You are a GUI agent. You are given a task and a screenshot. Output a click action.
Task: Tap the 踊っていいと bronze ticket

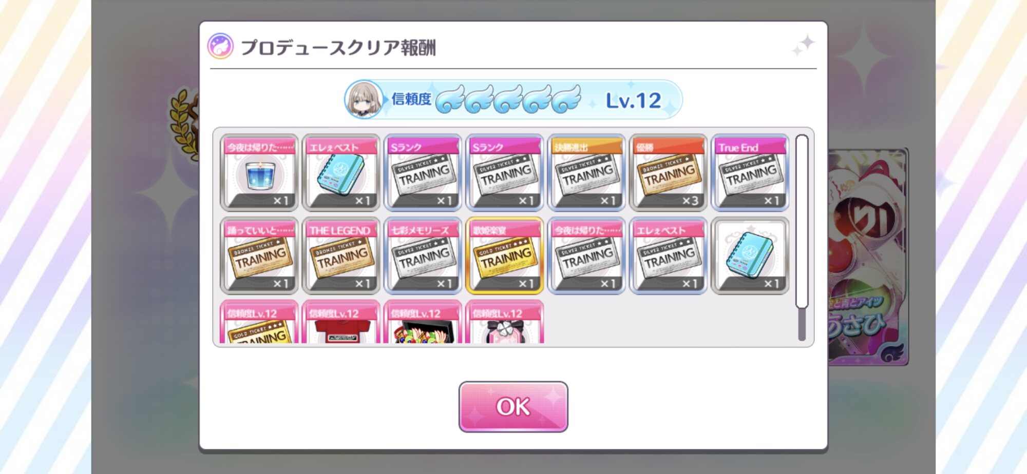[x=259, y=255]
